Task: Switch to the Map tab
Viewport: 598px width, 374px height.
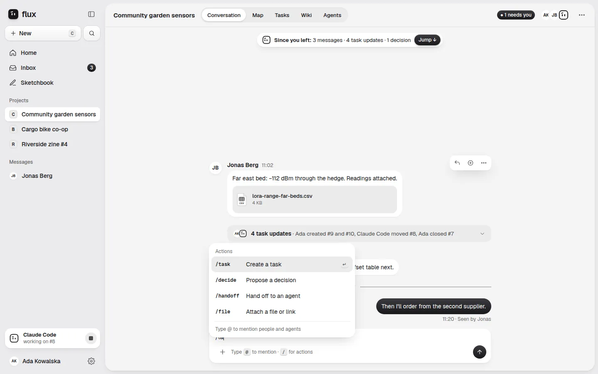Action: pyautogui.click(x=258, y=15)
